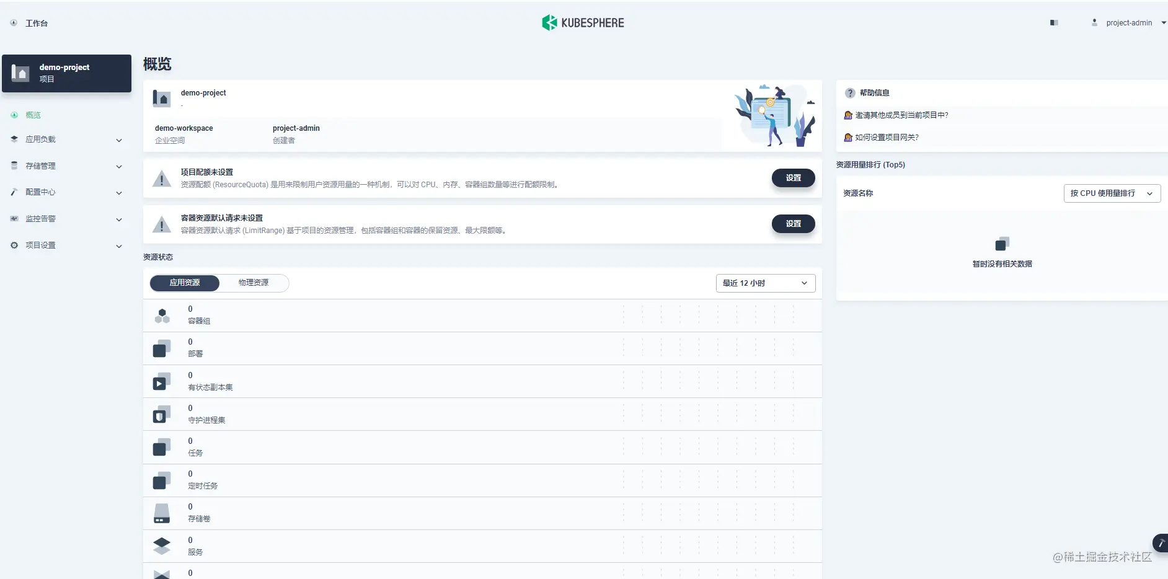Image resolution: width=1168 pixels, height=579 pixels.
Task: Click the 配置中心 hammer icon
Action: click(14, 192)
